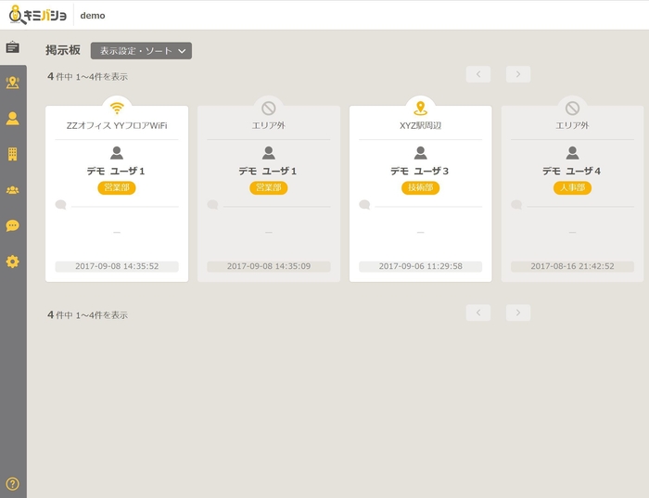The image size is (649, 498).
Task: Open the user sidebar icon
Action: click(12, 118)
